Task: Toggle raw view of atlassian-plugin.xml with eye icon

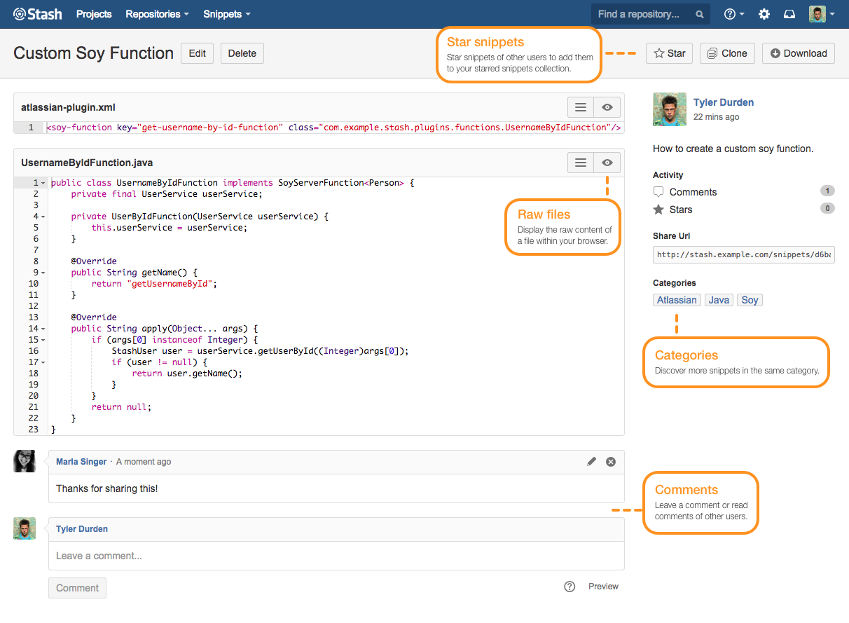Action: click(607, 107)
